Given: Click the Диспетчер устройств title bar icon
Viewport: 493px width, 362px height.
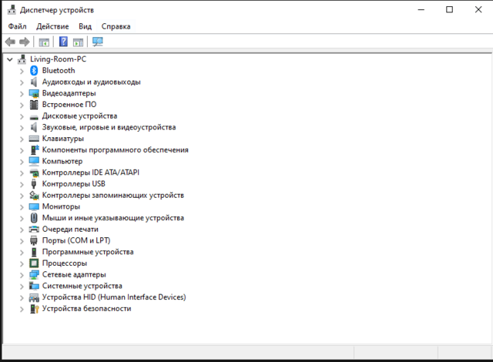Looking at the screenshot, I should point(12,10).
